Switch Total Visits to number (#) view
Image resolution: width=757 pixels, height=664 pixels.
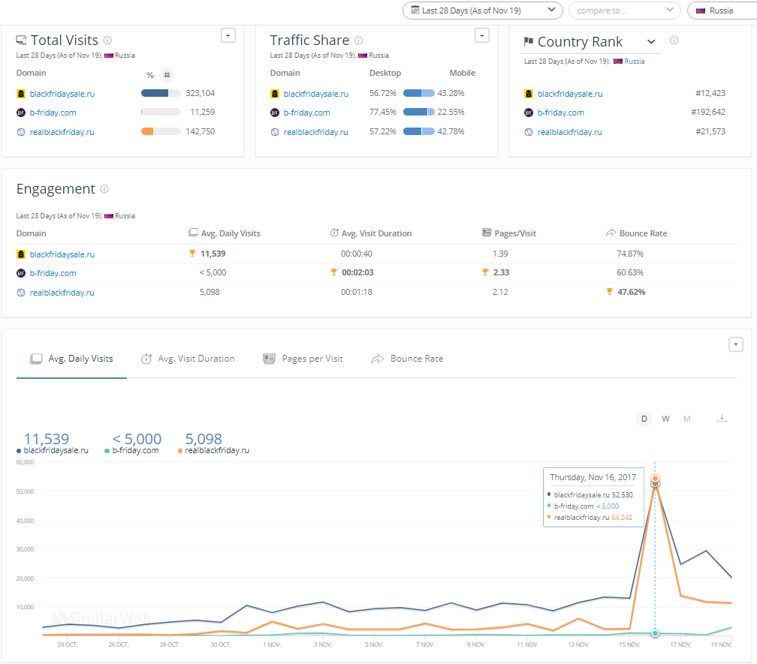pyautogui.click(x=167, y=75)
